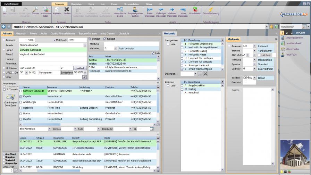Open the Bearbeiten ribbon tab
This screenshot has width=311, height=175.
[76, 3]
